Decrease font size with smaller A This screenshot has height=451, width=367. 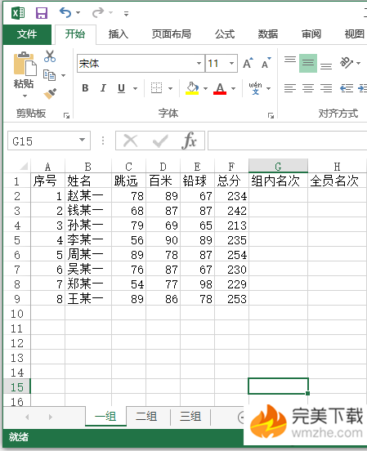point(266,63)
